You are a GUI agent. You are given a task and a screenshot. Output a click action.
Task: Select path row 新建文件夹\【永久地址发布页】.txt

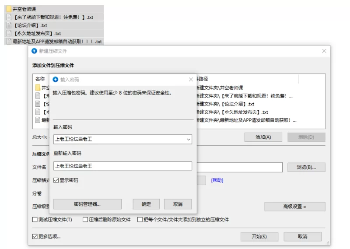click(x=232, y=112)
